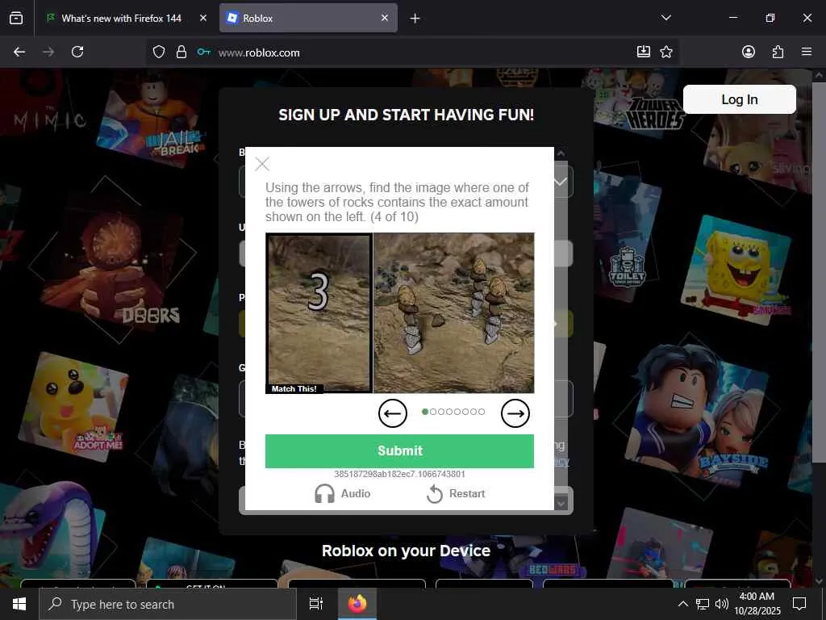Image resolution: width=826 pixels, height=620 pixels.
Task: Open the volume speaker icon
Action: point(722,604)
